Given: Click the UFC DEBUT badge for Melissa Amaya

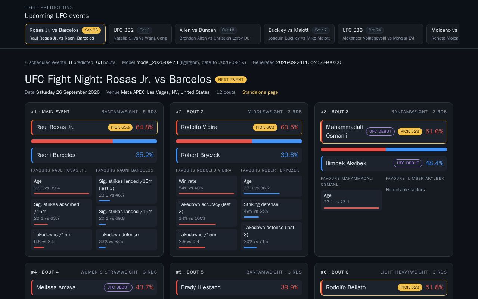Looking at the screenshot, I should 118,287.
